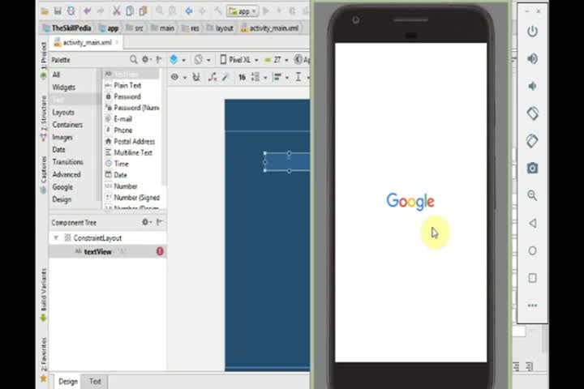Image resolution: width=584 pixels, height=389 pixels.
Task: Select the res breadcrumb folder
Action: pyautogui.click(x=191, y=28)
